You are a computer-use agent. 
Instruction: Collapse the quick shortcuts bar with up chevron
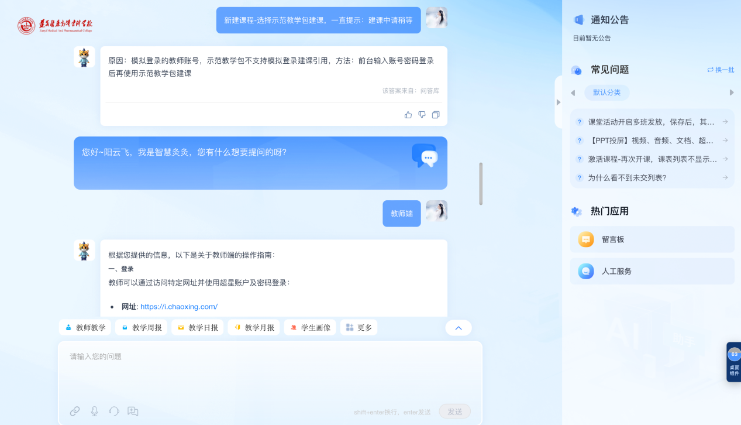click(x=459, y=328)
